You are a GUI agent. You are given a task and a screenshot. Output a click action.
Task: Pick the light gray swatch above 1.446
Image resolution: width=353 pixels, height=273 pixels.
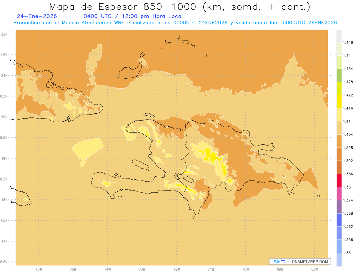point(339,36)
